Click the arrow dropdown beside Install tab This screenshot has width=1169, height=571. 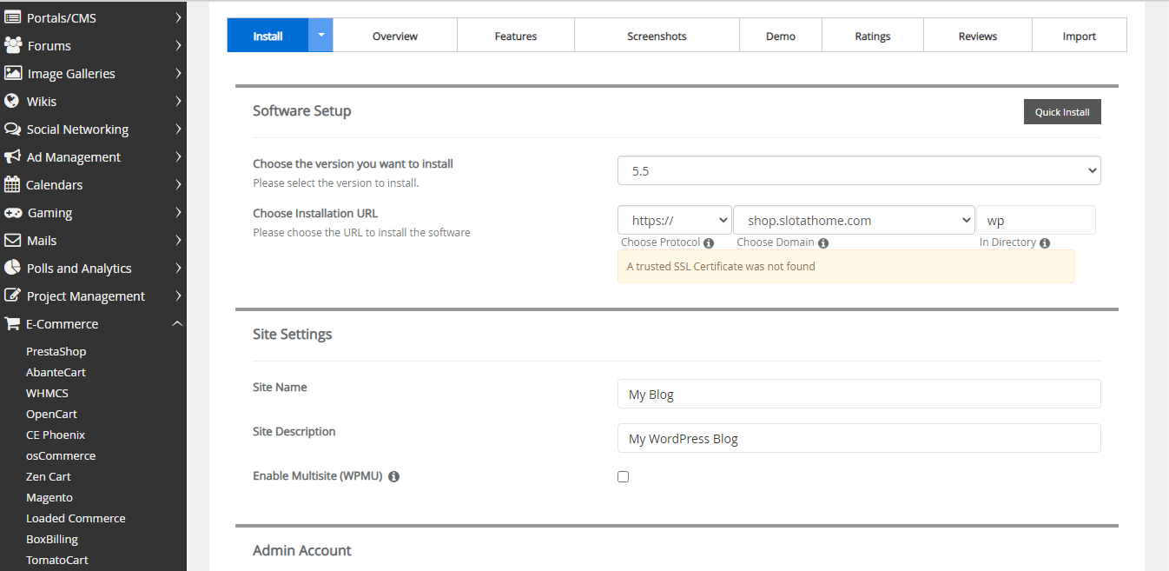click(320, 36)
